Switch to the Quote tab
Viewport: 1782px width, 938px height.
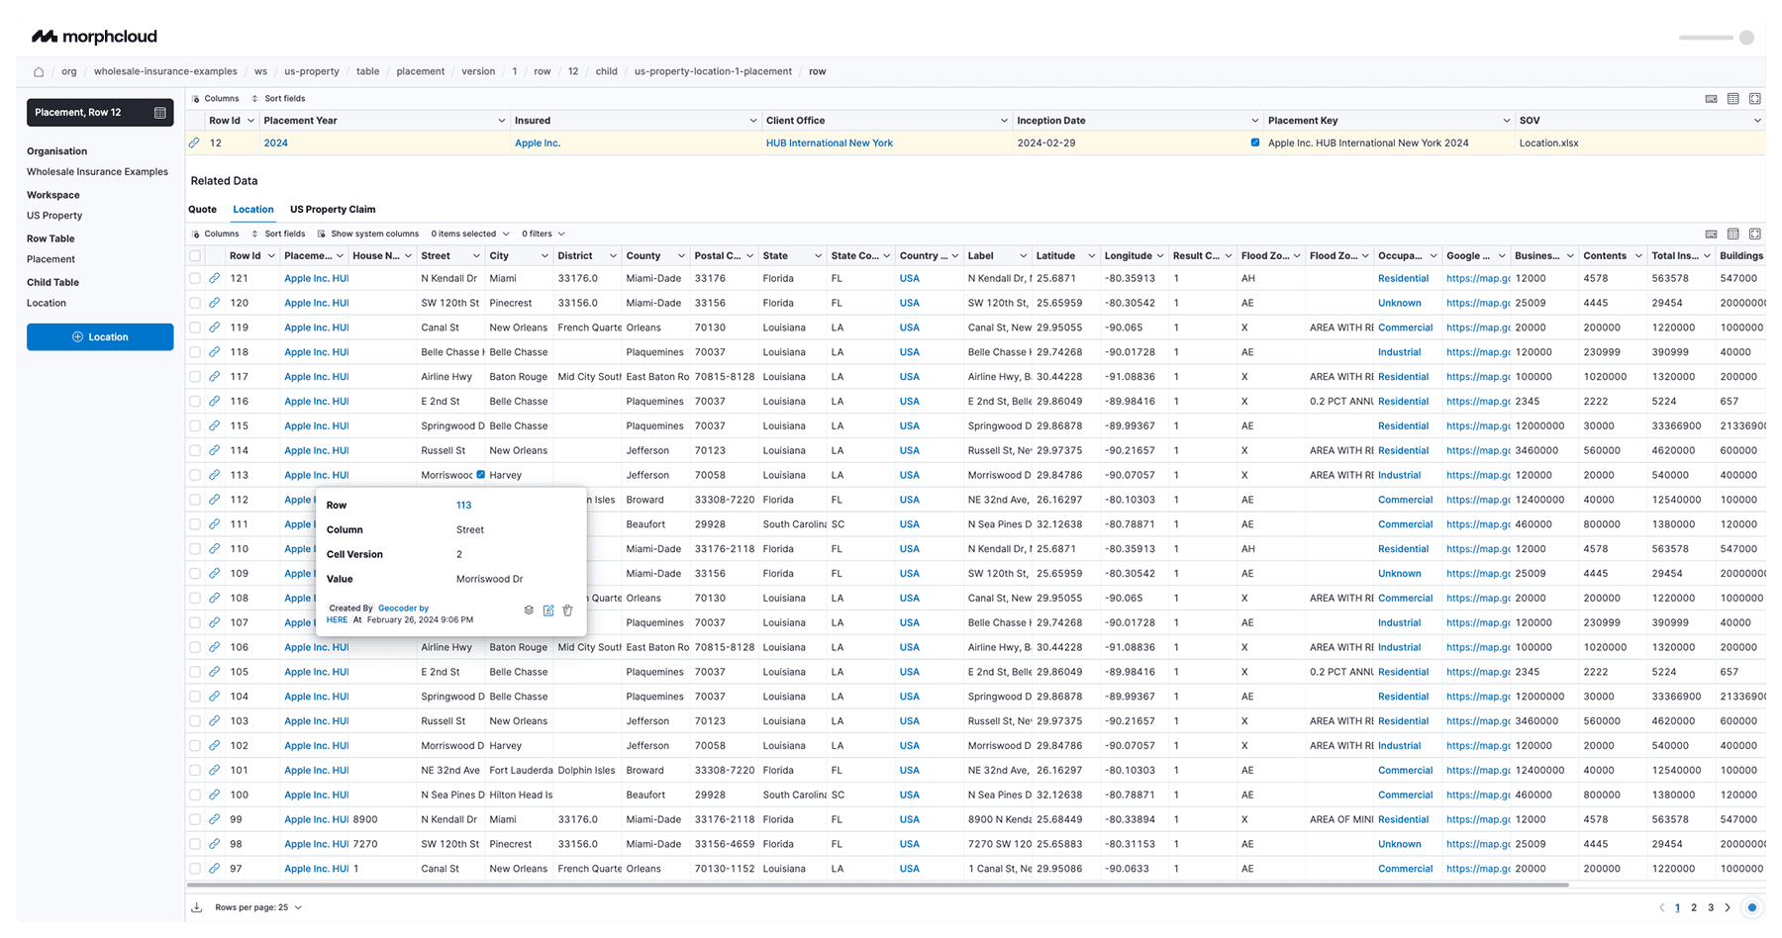pyautogui.click(x=202, y=210)
